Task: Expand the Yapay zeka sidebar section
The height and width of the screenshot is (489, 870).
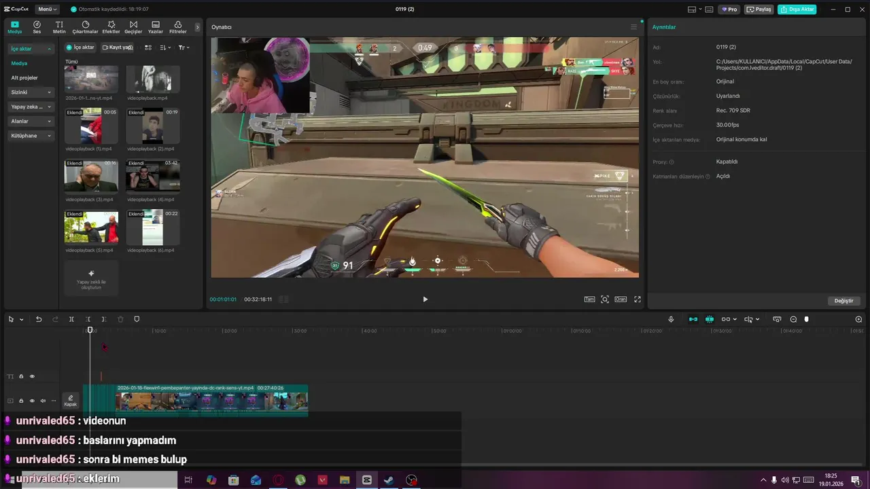Action: (x=31, y=107)
